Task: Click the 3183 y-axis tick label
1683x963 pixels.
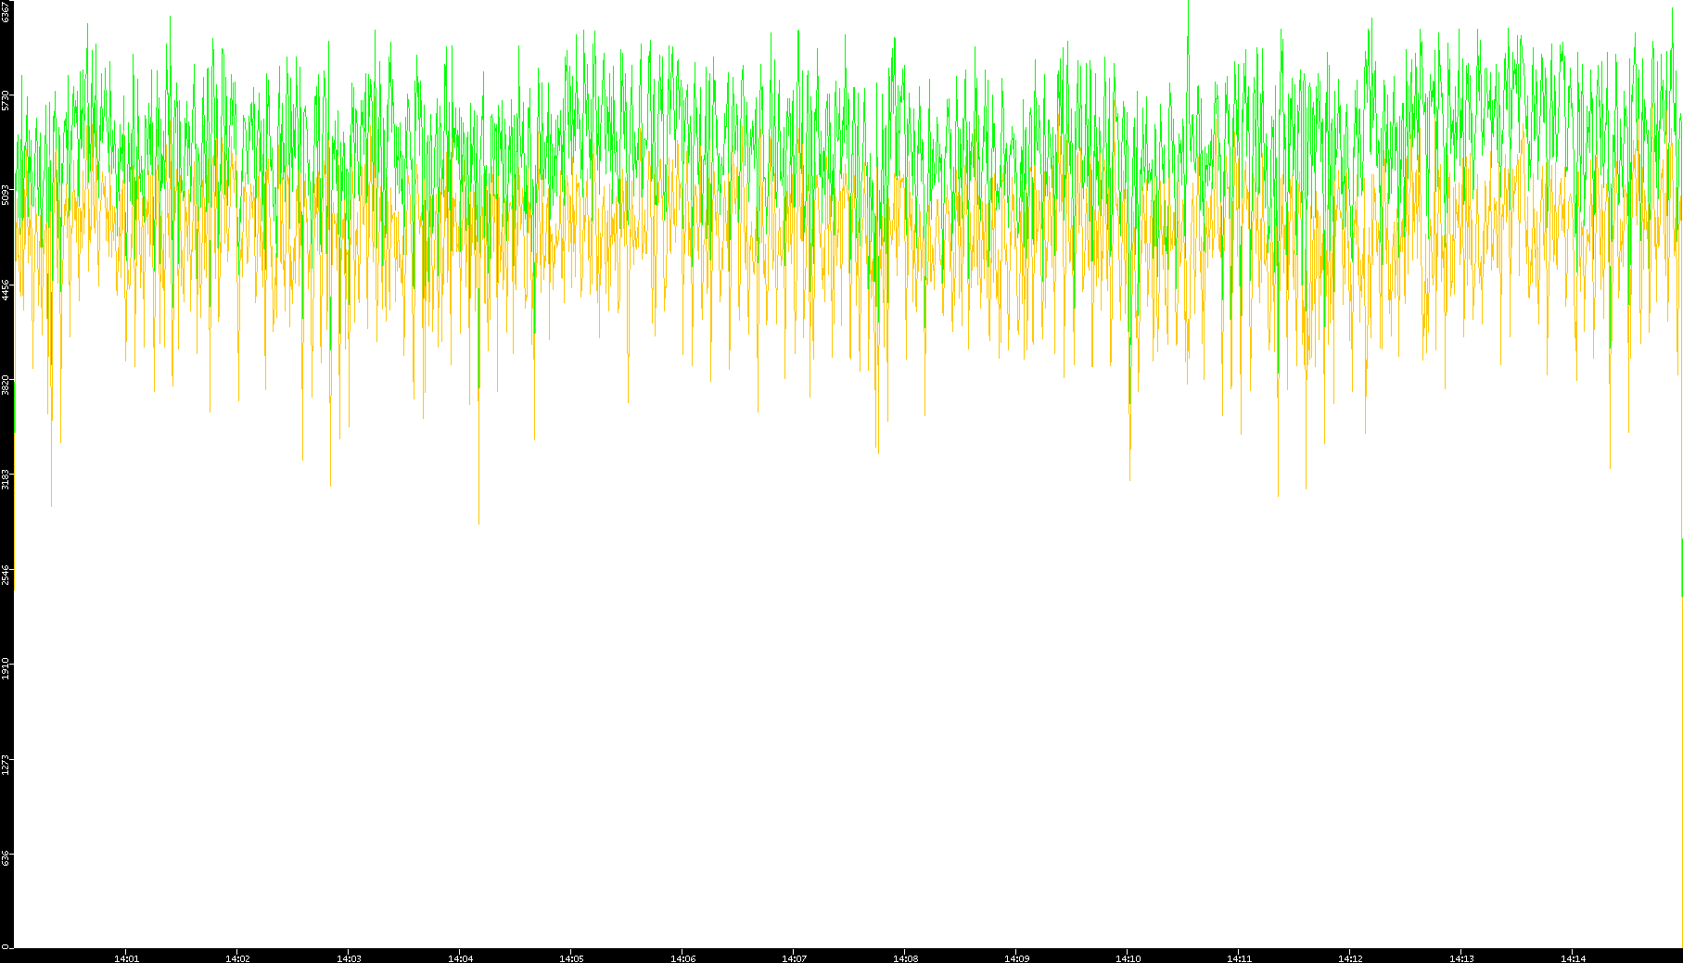Action: pos(6,478)
